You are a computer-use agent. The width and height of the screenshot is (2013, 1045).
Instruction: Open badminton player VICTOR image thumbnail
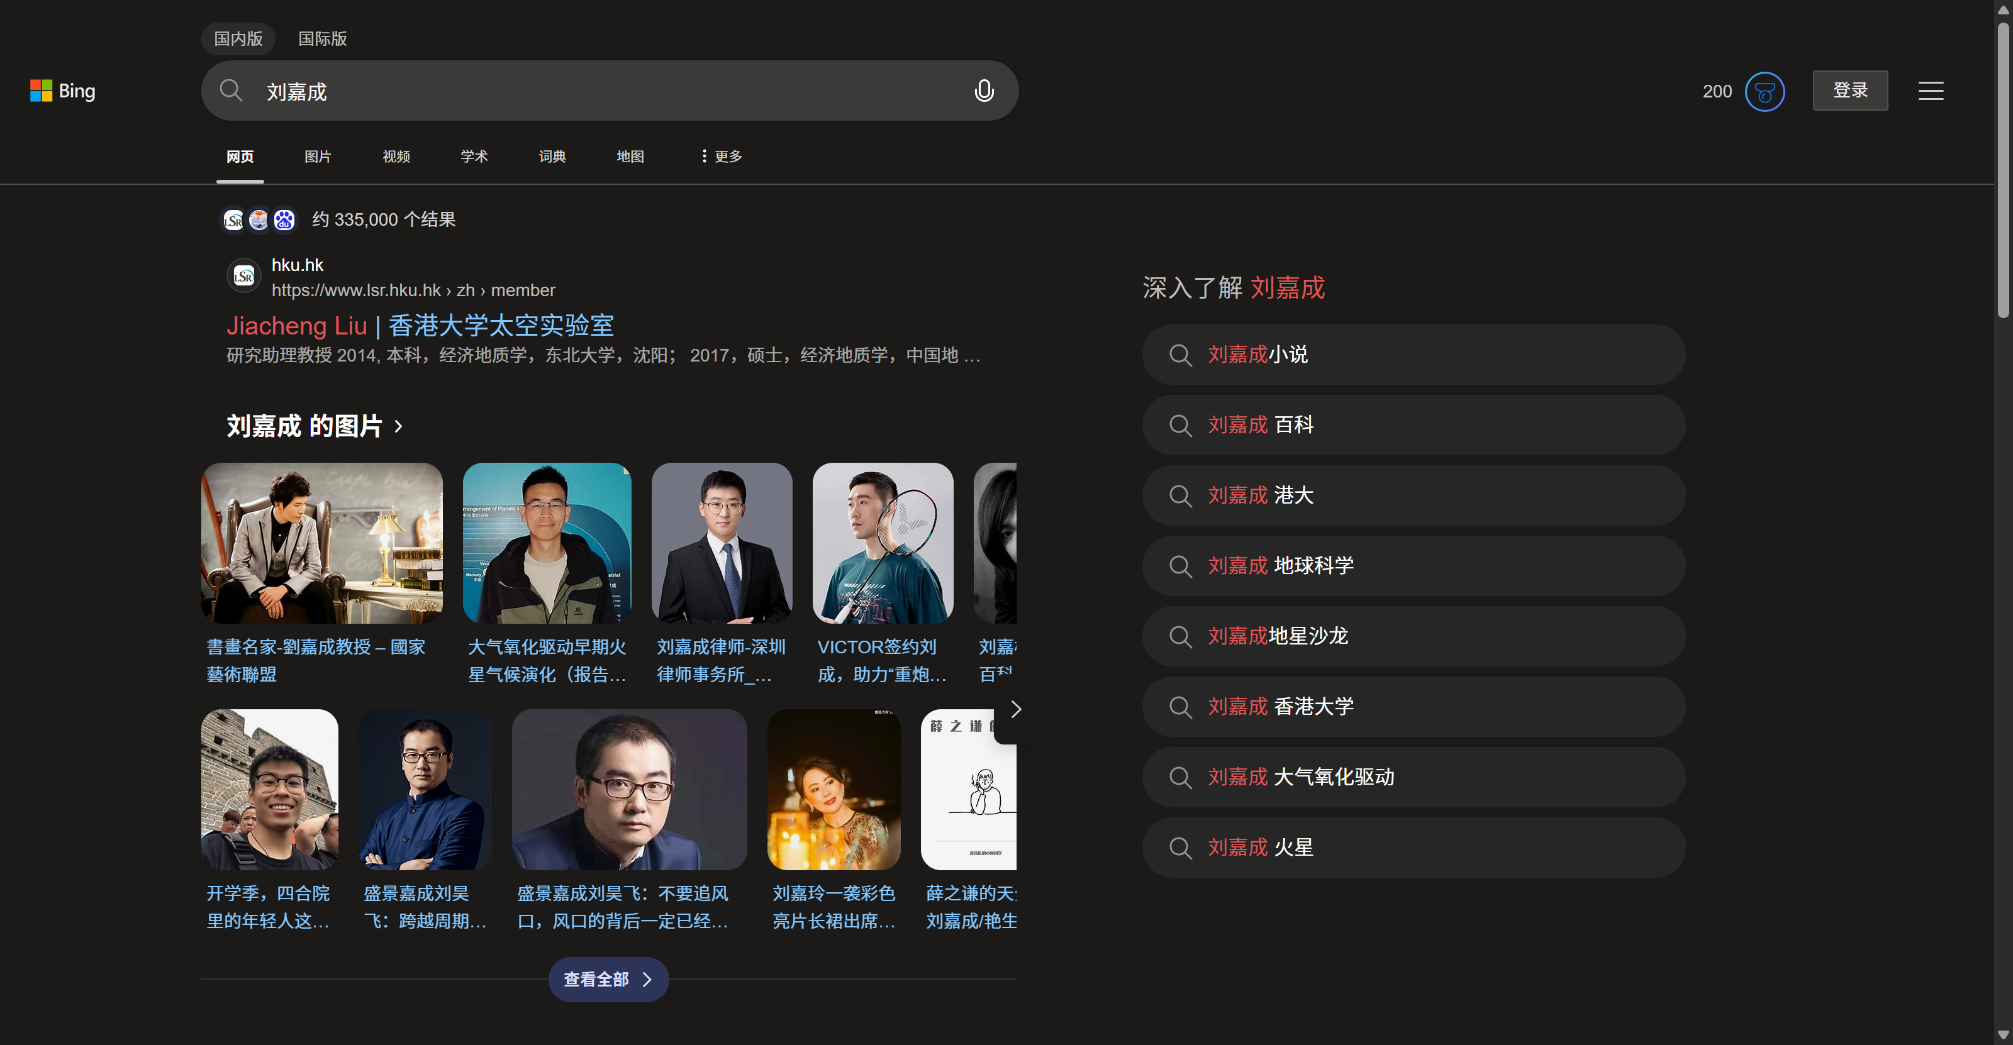pos(882,543)
